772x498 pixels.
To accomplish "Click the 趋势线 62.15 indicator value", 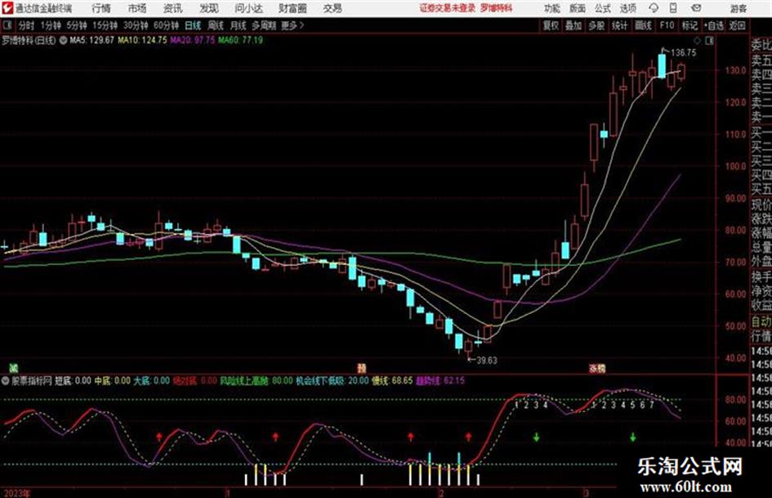I will [440, 380].
